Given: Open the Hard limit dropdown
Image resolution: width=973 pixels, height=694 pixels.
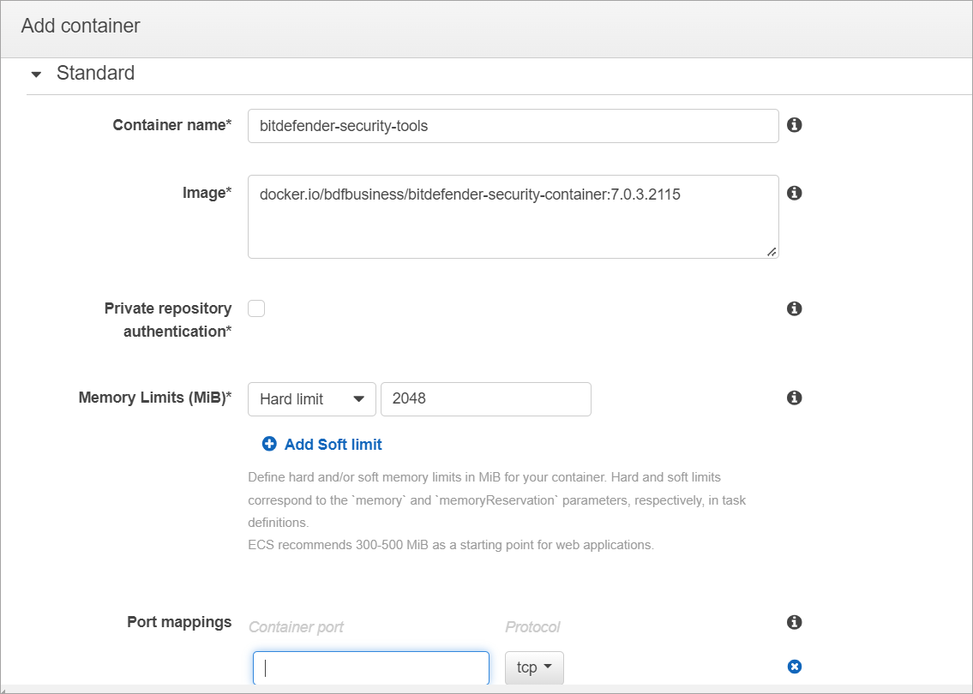Looking at the screenshot, I should coord(312,398).
